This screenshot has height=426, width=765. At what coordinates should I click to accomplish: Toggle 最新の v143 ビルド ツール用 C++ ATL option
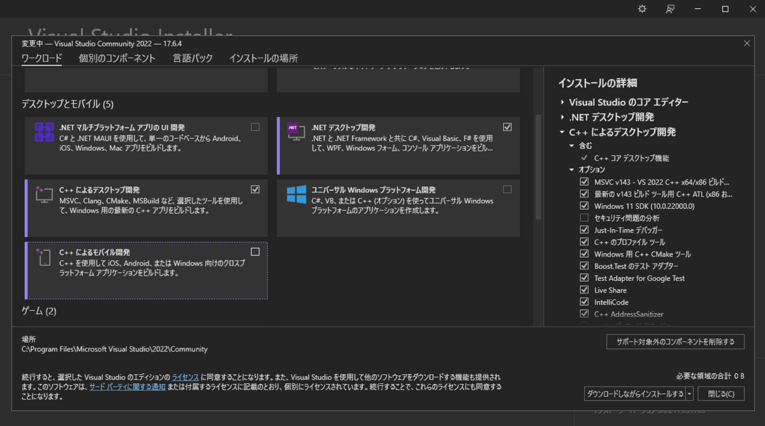[584, 194]
